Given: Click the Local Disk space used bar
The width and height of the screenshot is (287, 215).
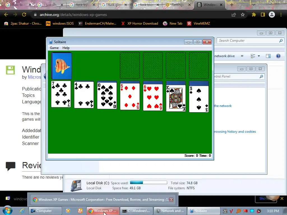Looking at the screenshot, I should tap(149, 183).
